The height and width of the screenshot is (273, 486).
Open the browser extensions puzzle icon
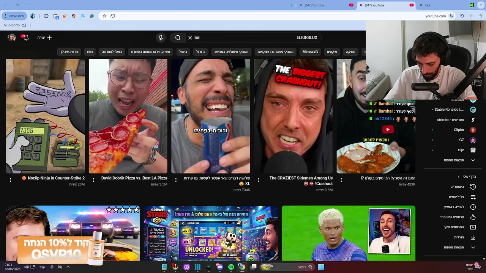pyautogui.click(x=46, y=16)
